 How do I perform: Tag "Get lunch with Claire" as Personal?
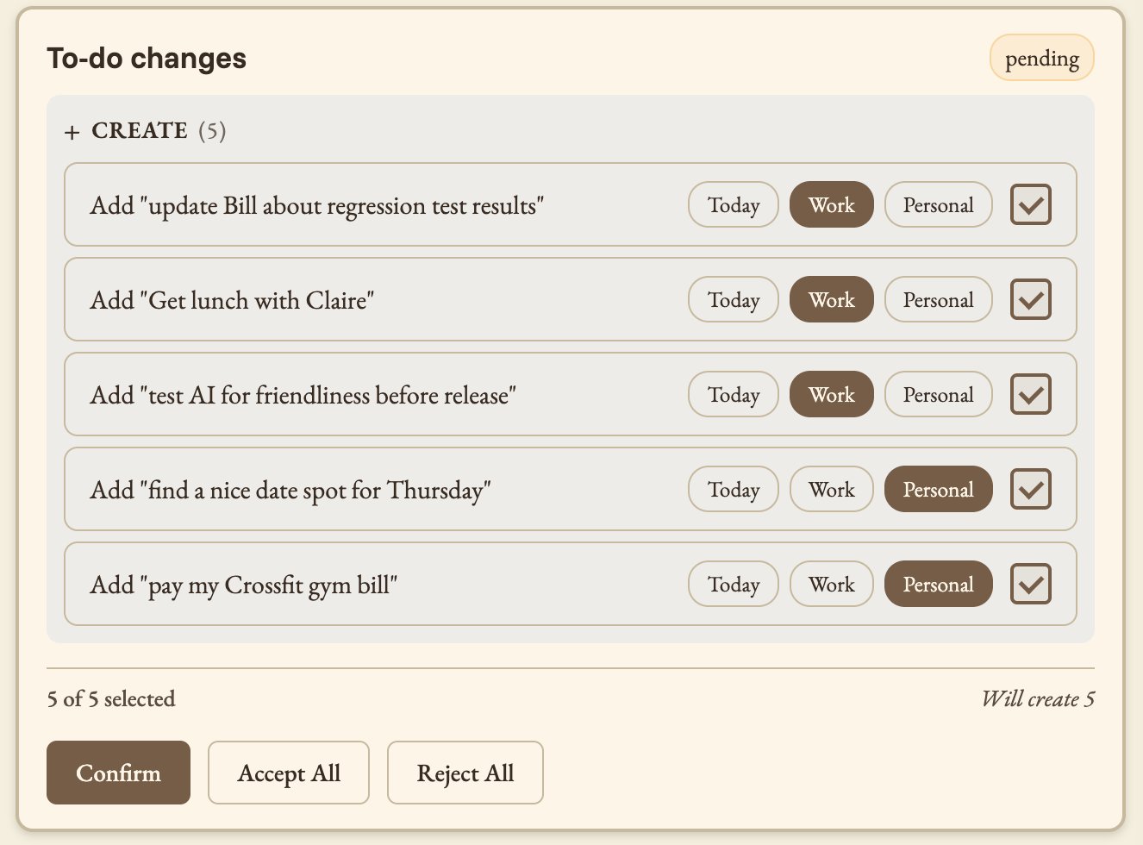pos(938,299)
